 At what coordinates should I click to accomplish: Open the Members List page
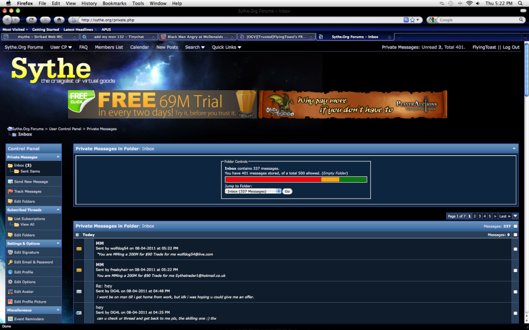tap(108, 47)
